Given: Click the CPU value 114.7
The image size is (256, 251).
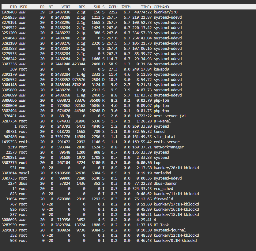Looking at the screenshot, I should pyautogui.click(x=112, y=59).
